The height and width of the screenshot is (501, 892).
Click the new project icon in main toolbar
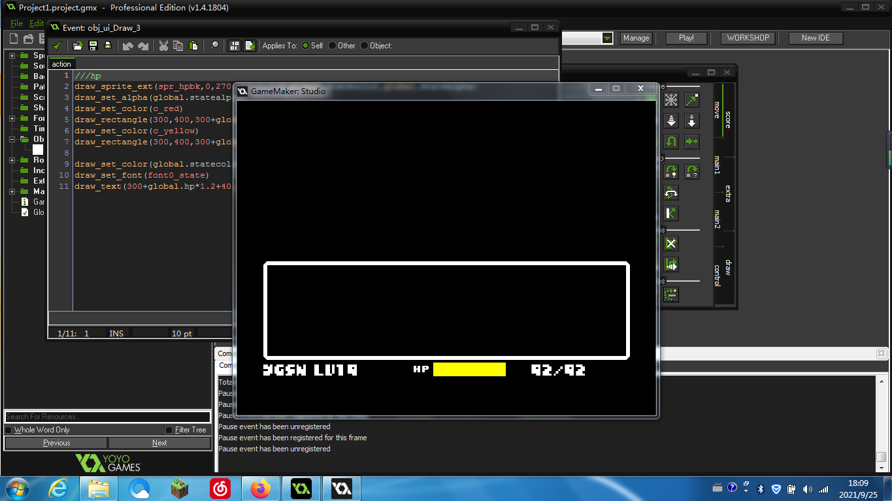pyautogui.click(x=14, y=39)
